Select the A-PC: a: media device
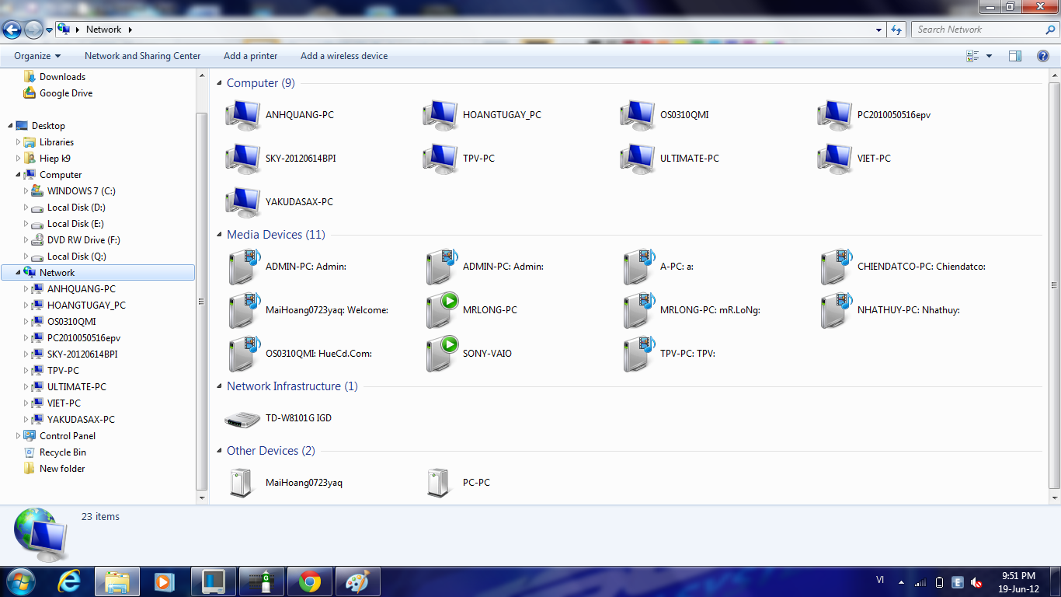Image resolution: width=1061 pixels, height=597 pixels. tap(638, 267)
